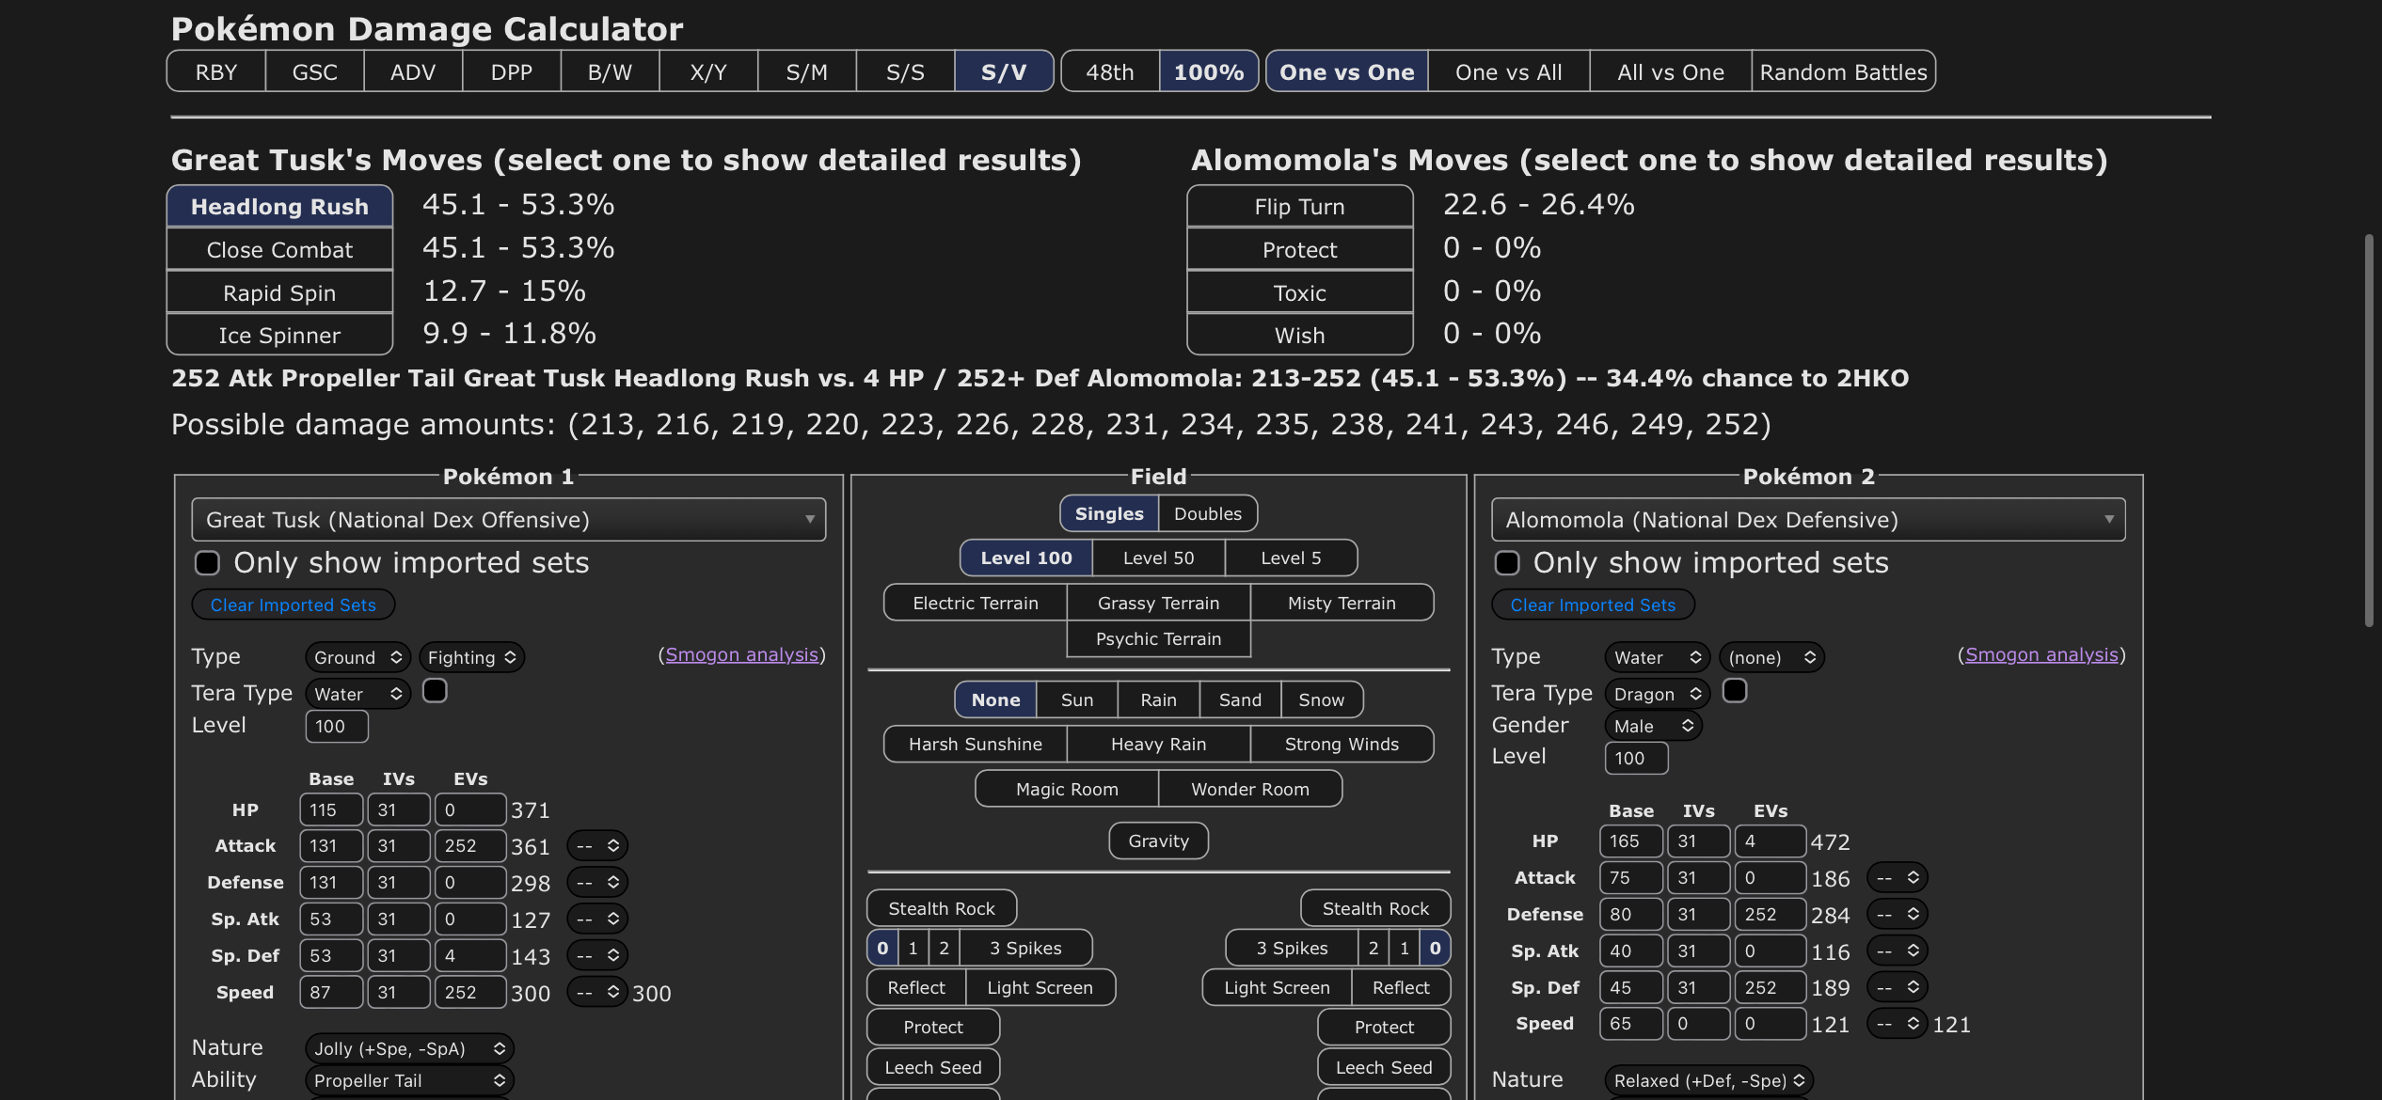Enable Psychic Terrain
Viewport: 2382px width, 1100px height.
(x=1158, y=638)
